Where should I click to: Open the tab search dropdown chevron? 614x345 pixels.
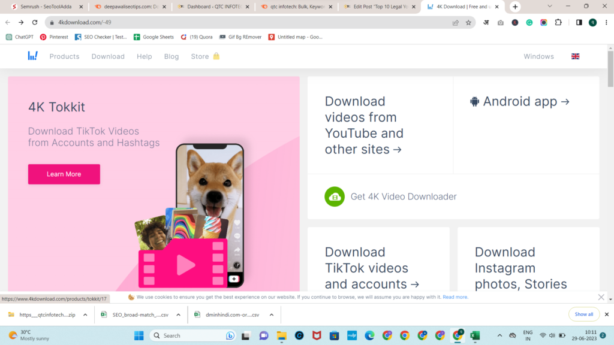coord(550,6)
